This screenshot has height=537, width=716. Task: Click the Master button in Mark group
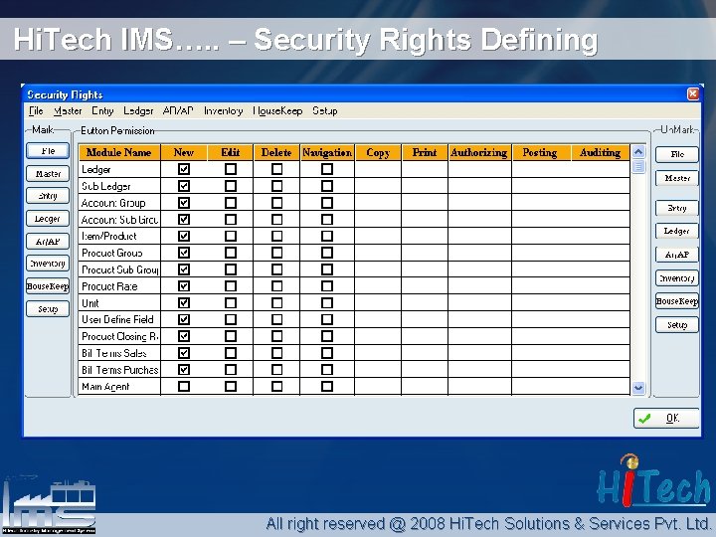(48, 173)
